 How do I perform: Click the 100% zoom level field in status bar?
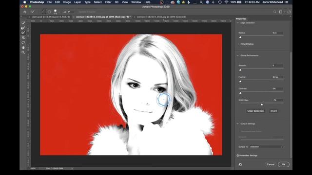click(33, 169)
